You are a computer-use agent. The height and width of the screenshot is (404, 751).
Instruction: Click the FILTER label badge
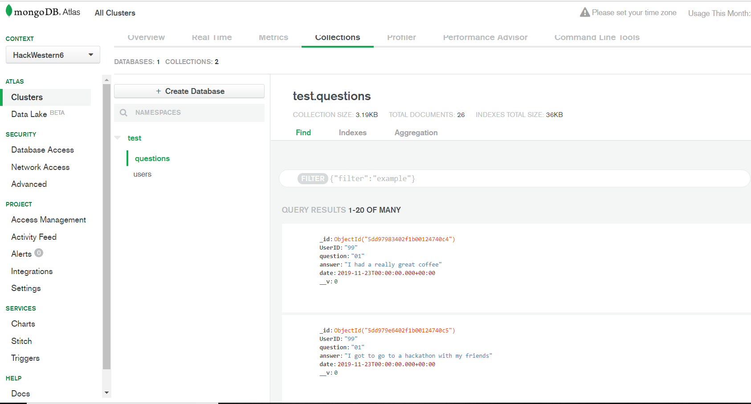pos(313,178)
